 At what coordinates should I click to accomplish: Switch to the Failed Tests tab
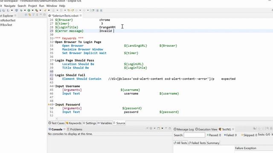(x=197, y=143)
